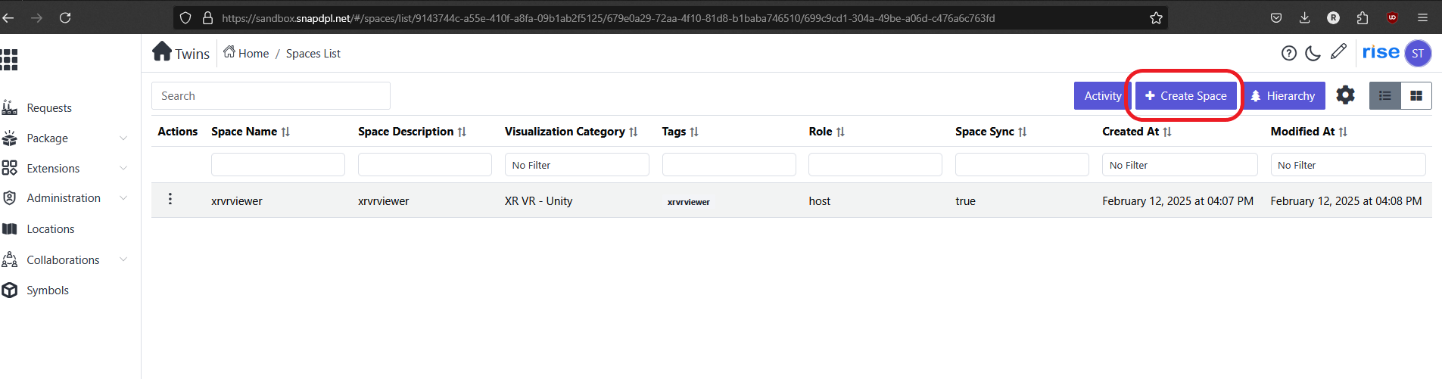Open the ST user avatar
The image size is (1442, 379).
(x=1418, y=54)
